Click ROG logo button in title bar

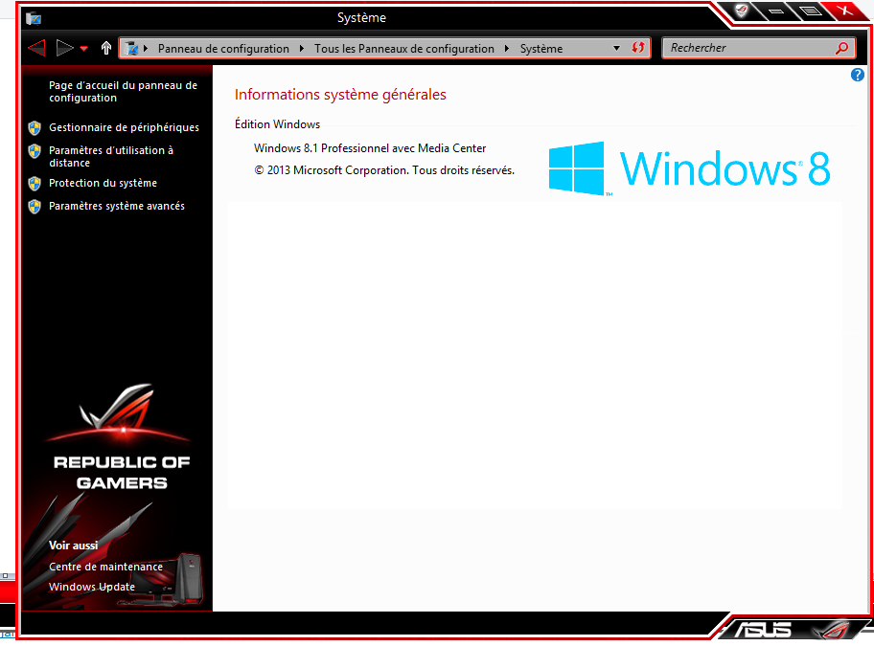(741, 11)
